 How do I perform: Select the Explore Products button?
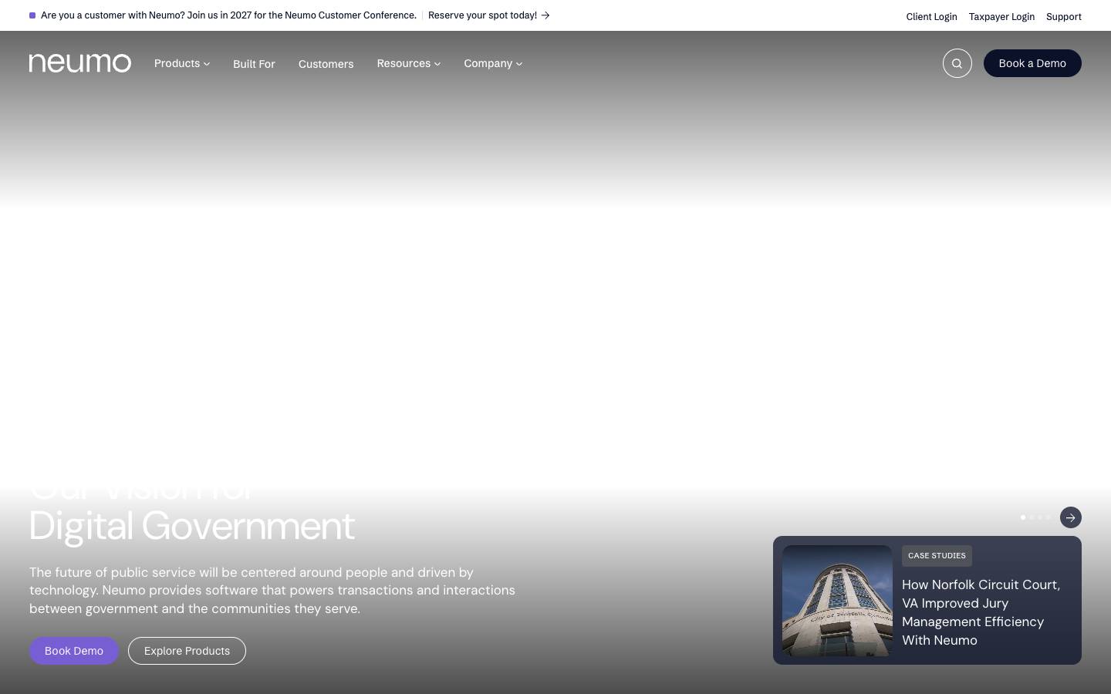pyautogui.click(x=187, y=651)
